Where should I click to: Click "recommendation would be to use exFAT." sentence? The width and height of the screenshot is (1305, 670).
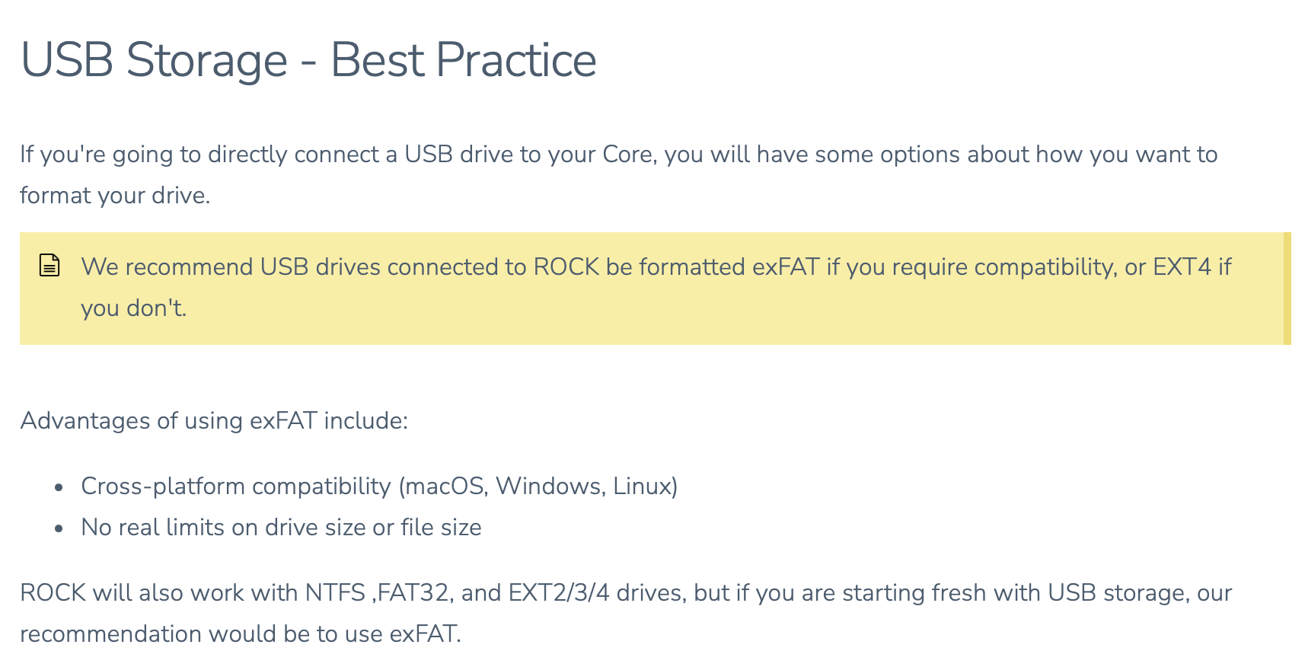tap(241, 634)
